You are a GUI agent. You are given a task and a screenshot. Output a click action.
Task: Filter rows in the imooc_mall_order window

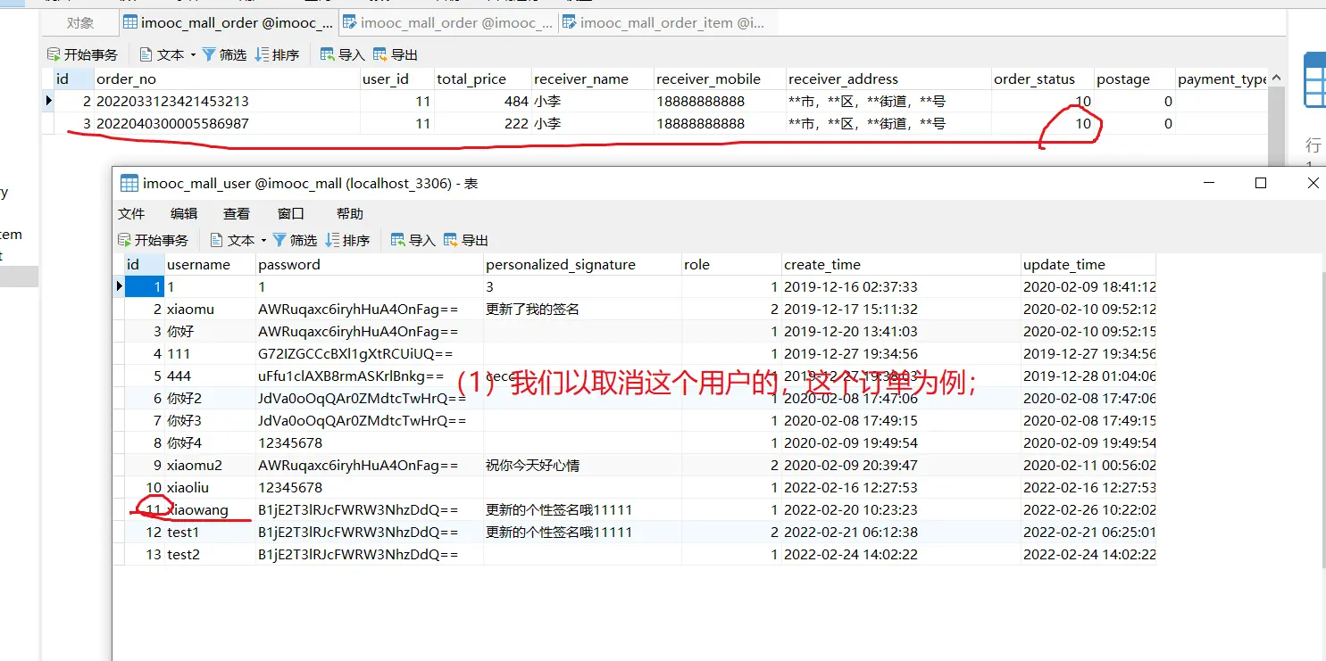224,54
